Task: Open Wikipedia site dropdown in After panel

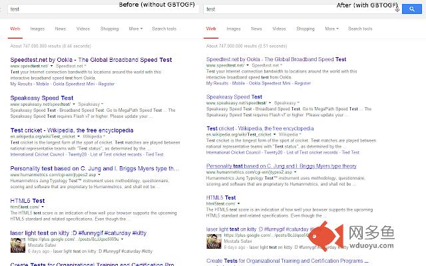Action: pos(290,134)
